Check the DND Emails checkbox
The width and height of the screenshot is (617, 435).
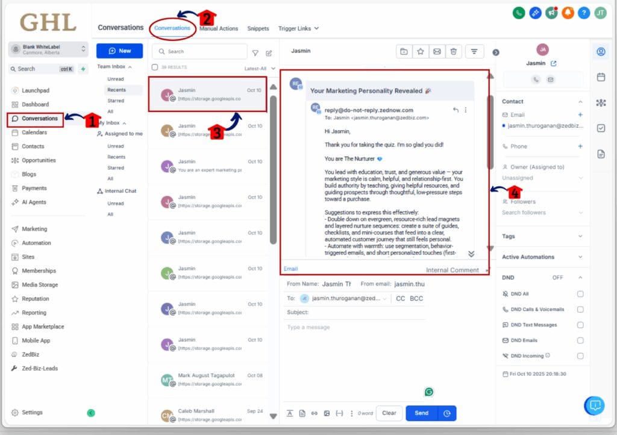coord(580,340)
